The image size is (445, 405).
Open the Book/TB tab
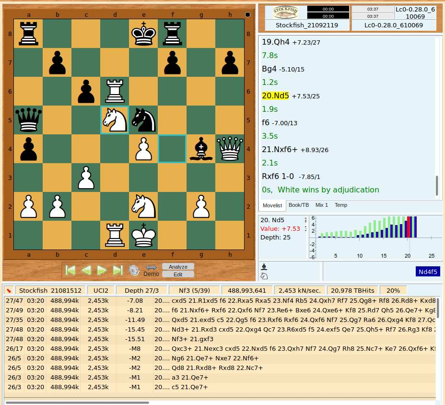299,205
